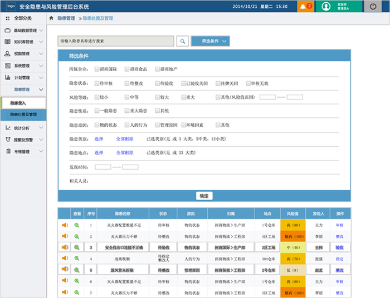This screenshot has height=298, width=390.
Task: Click the speaker icon in row 1
Action: 65,225
